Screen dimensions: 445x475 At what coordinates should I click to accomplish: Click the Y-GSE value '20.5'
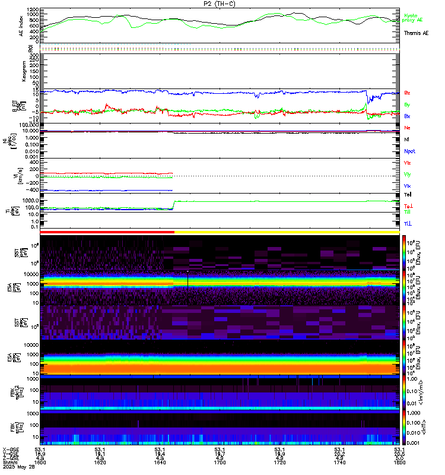click(399, 454)
